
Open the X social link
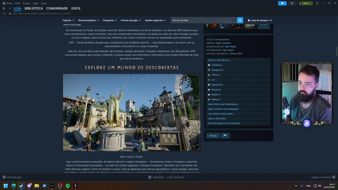click(x=238, y=80)
